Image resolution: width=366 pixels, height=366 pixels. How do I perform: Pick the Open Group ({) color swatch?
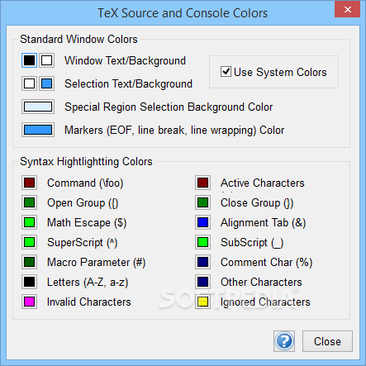29,202
